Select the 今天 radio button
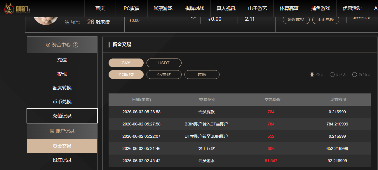The width and height of the screenshot is (378, 170). click(x=312, y=75)
